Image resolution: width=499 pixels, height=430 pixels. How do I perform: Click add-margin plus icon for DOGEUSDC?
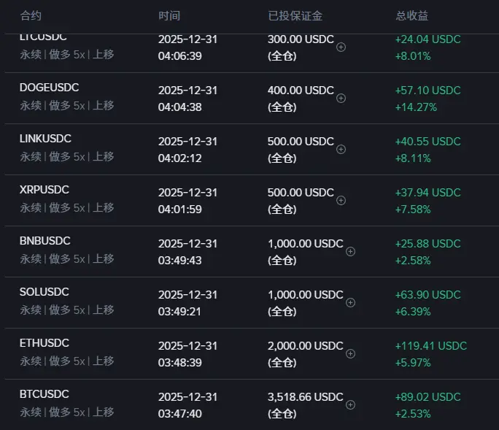click(341, 98)
